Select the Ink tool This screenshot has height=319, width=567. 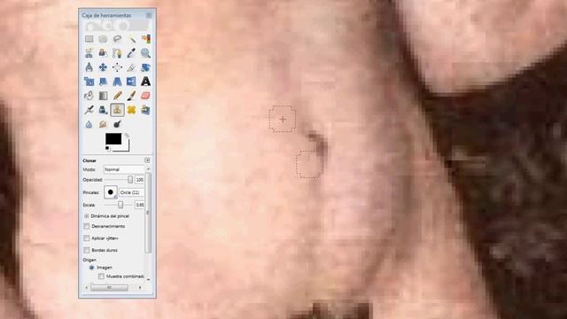[103, 110]
